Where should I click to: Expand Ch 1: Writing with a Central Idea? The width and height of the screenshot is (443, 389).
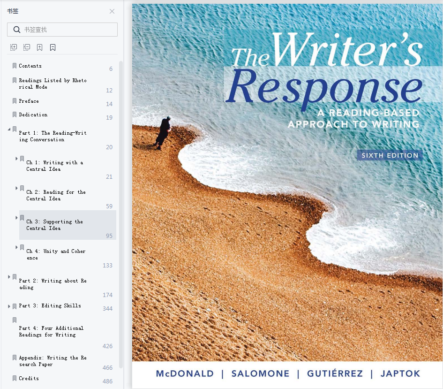16,159
